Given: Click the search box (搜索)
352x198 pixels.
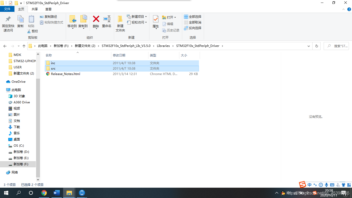Looking at the screenshot, I should point(336,46).
